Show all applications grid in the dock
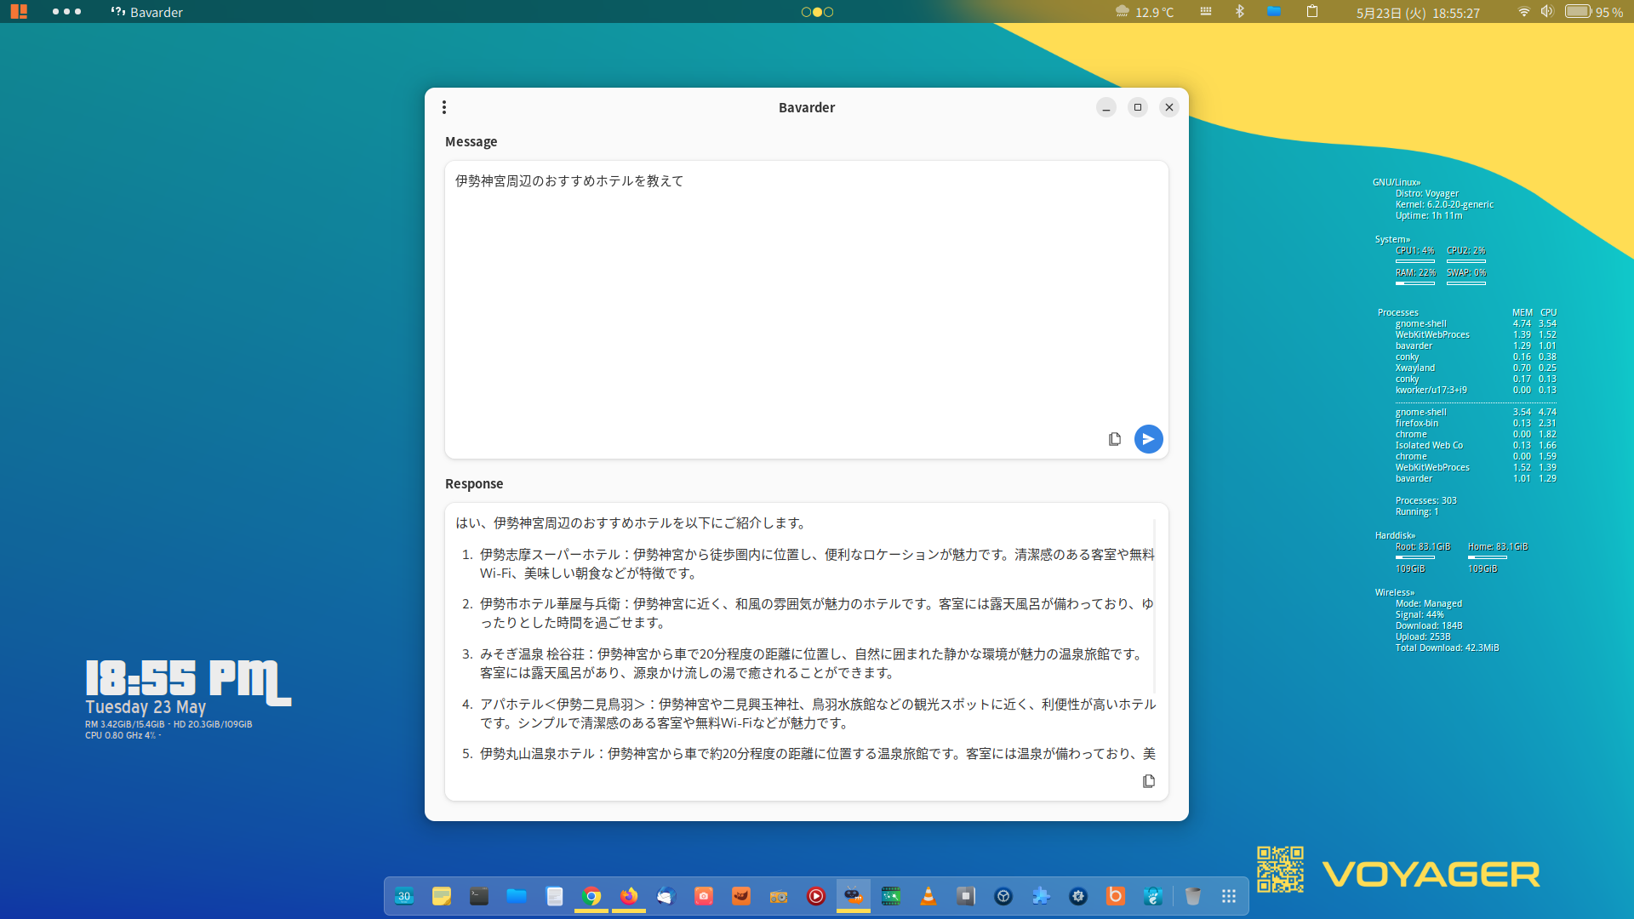 [1228, 896]
